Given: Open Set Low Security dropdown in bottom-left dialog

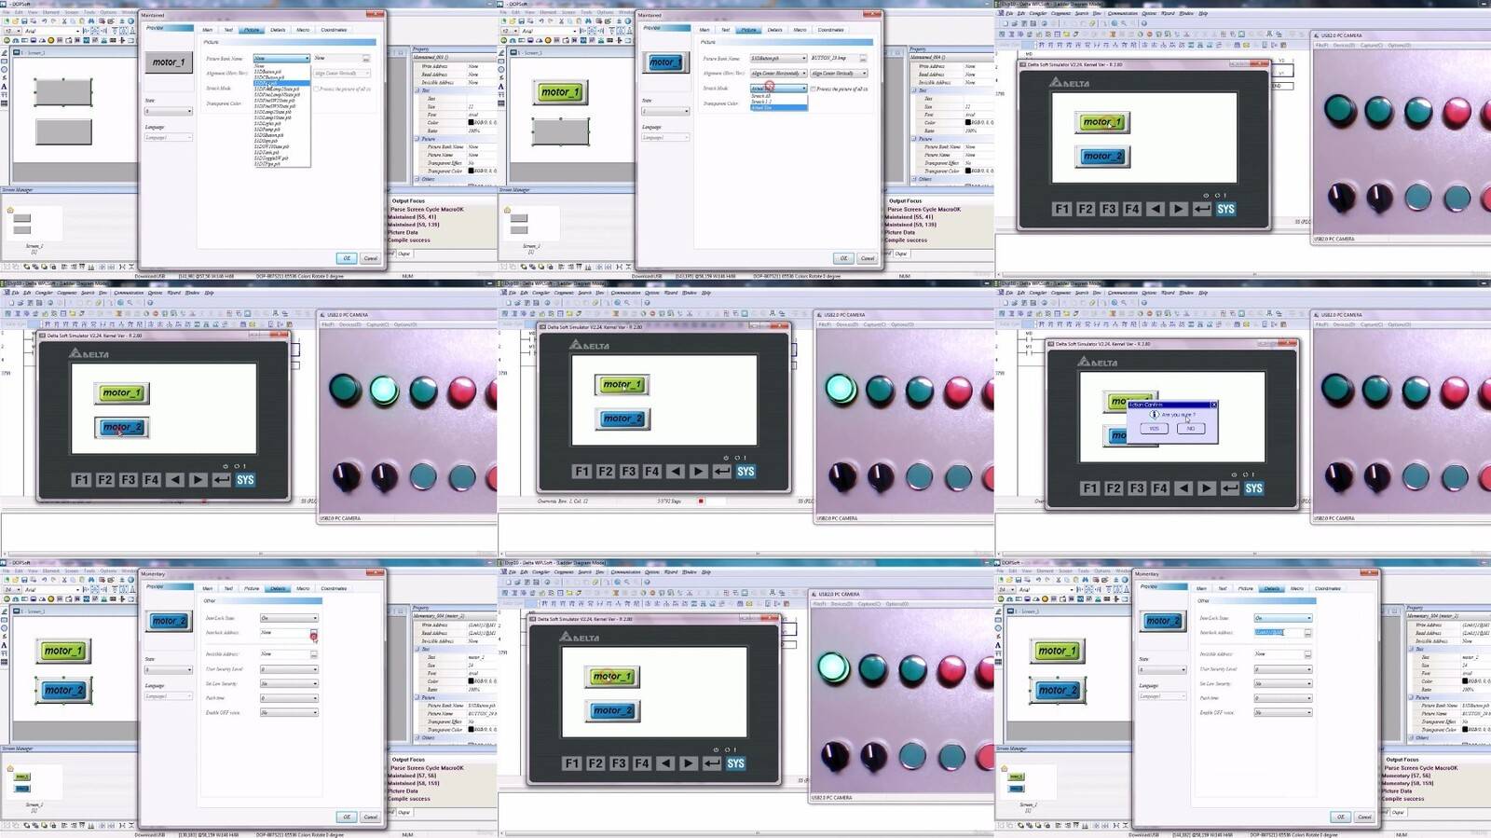Looking at the screenshot, I should 289,683.
